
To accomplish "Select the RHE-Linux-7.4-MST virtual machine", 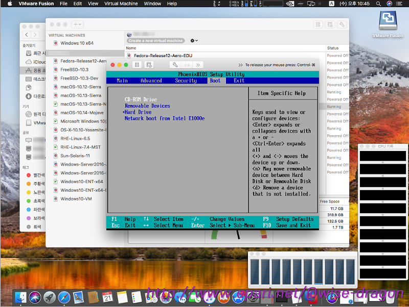I will click(x=80, y=147).
